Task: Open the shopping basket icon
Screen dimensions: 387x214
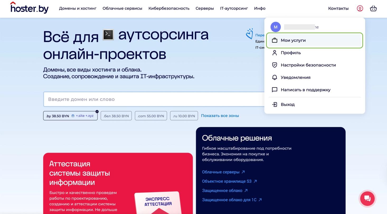Action: (x=373, y=8)
